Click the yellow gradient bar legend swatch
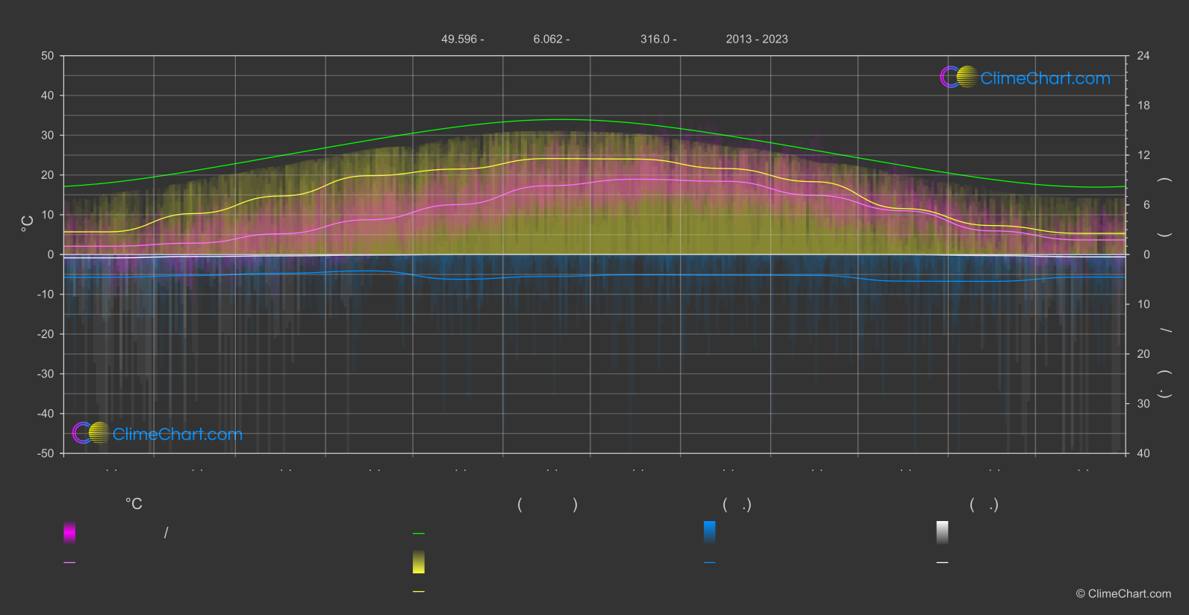The height and width of the screenshot is (615, 1189). [x=419, y=562]
